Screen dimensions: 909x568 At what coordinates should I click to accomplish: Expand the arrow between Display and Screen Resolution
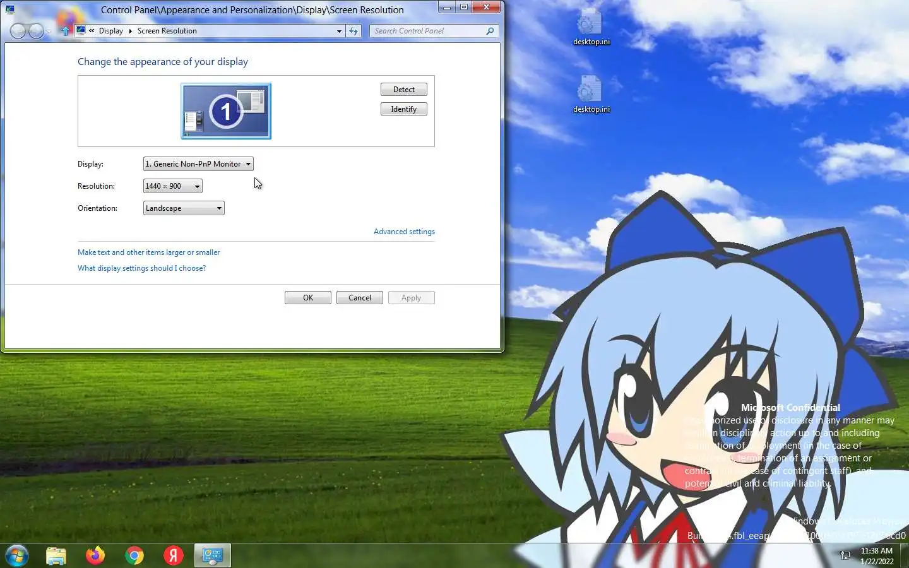(130, 31)
